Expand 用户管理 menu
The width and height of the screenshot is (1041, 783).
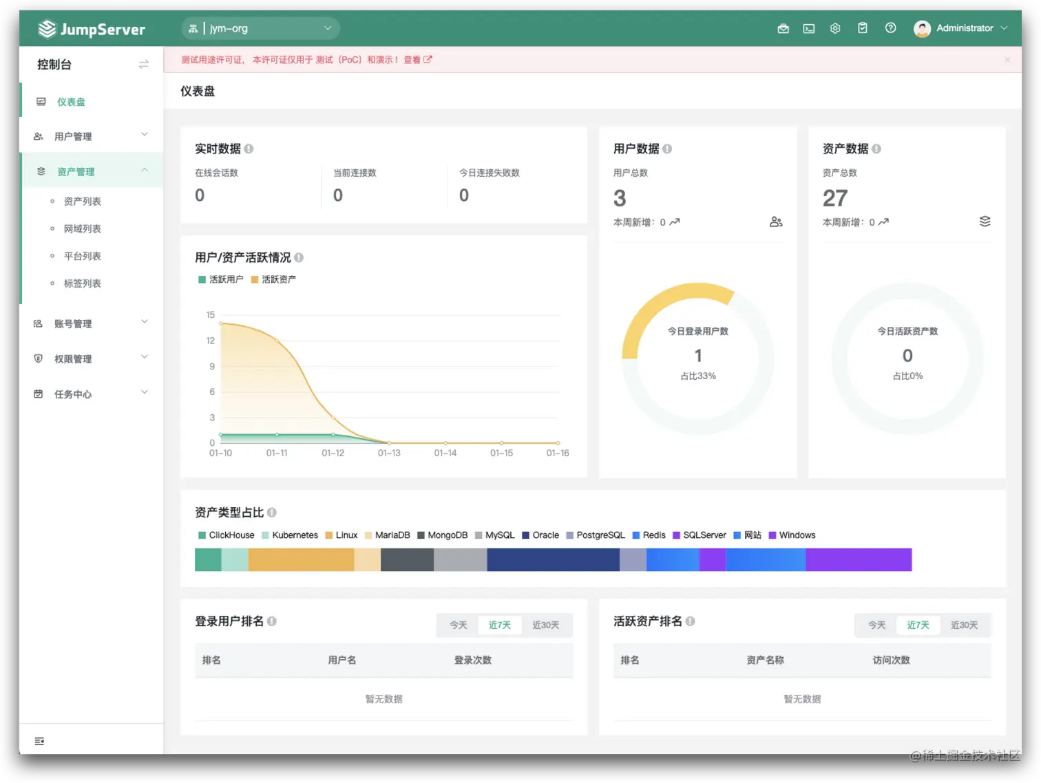(x=92, y=136)
